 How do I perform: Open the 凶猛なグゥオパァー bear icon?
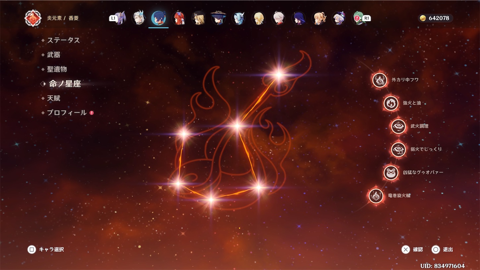[x=391, y=173]
